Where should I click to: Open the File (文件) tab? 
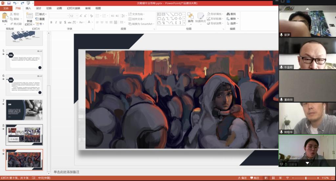click(x=6, y=8)
